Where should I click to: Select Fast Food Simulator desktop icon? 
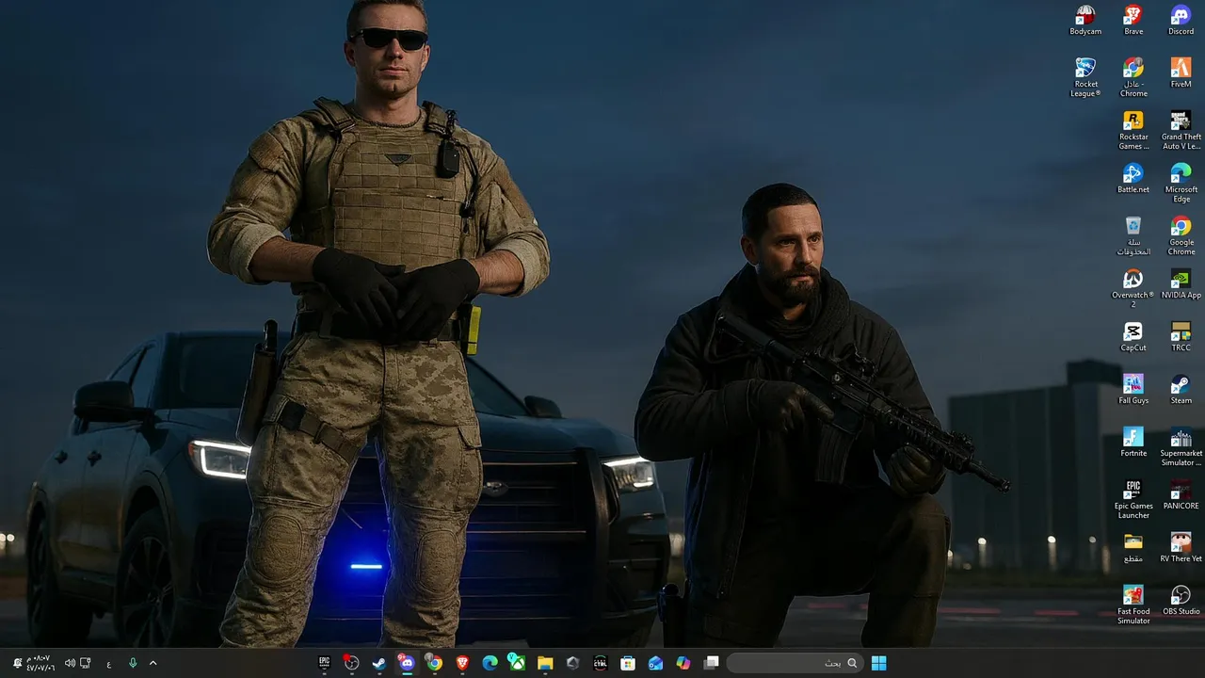point(1133,605)
